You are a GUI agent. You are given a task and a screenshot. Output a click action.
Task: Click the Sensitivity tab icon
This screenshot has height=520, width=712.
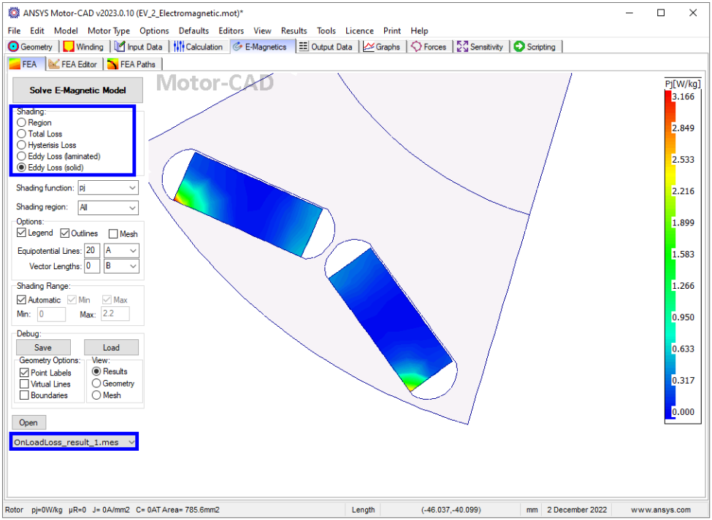pos(462,46)
